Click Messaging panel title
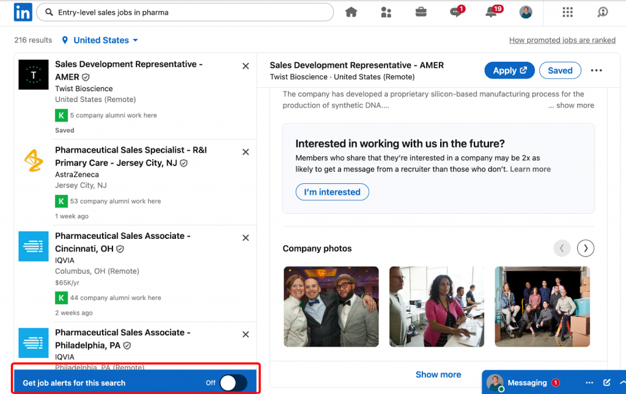 pos(527,383)
